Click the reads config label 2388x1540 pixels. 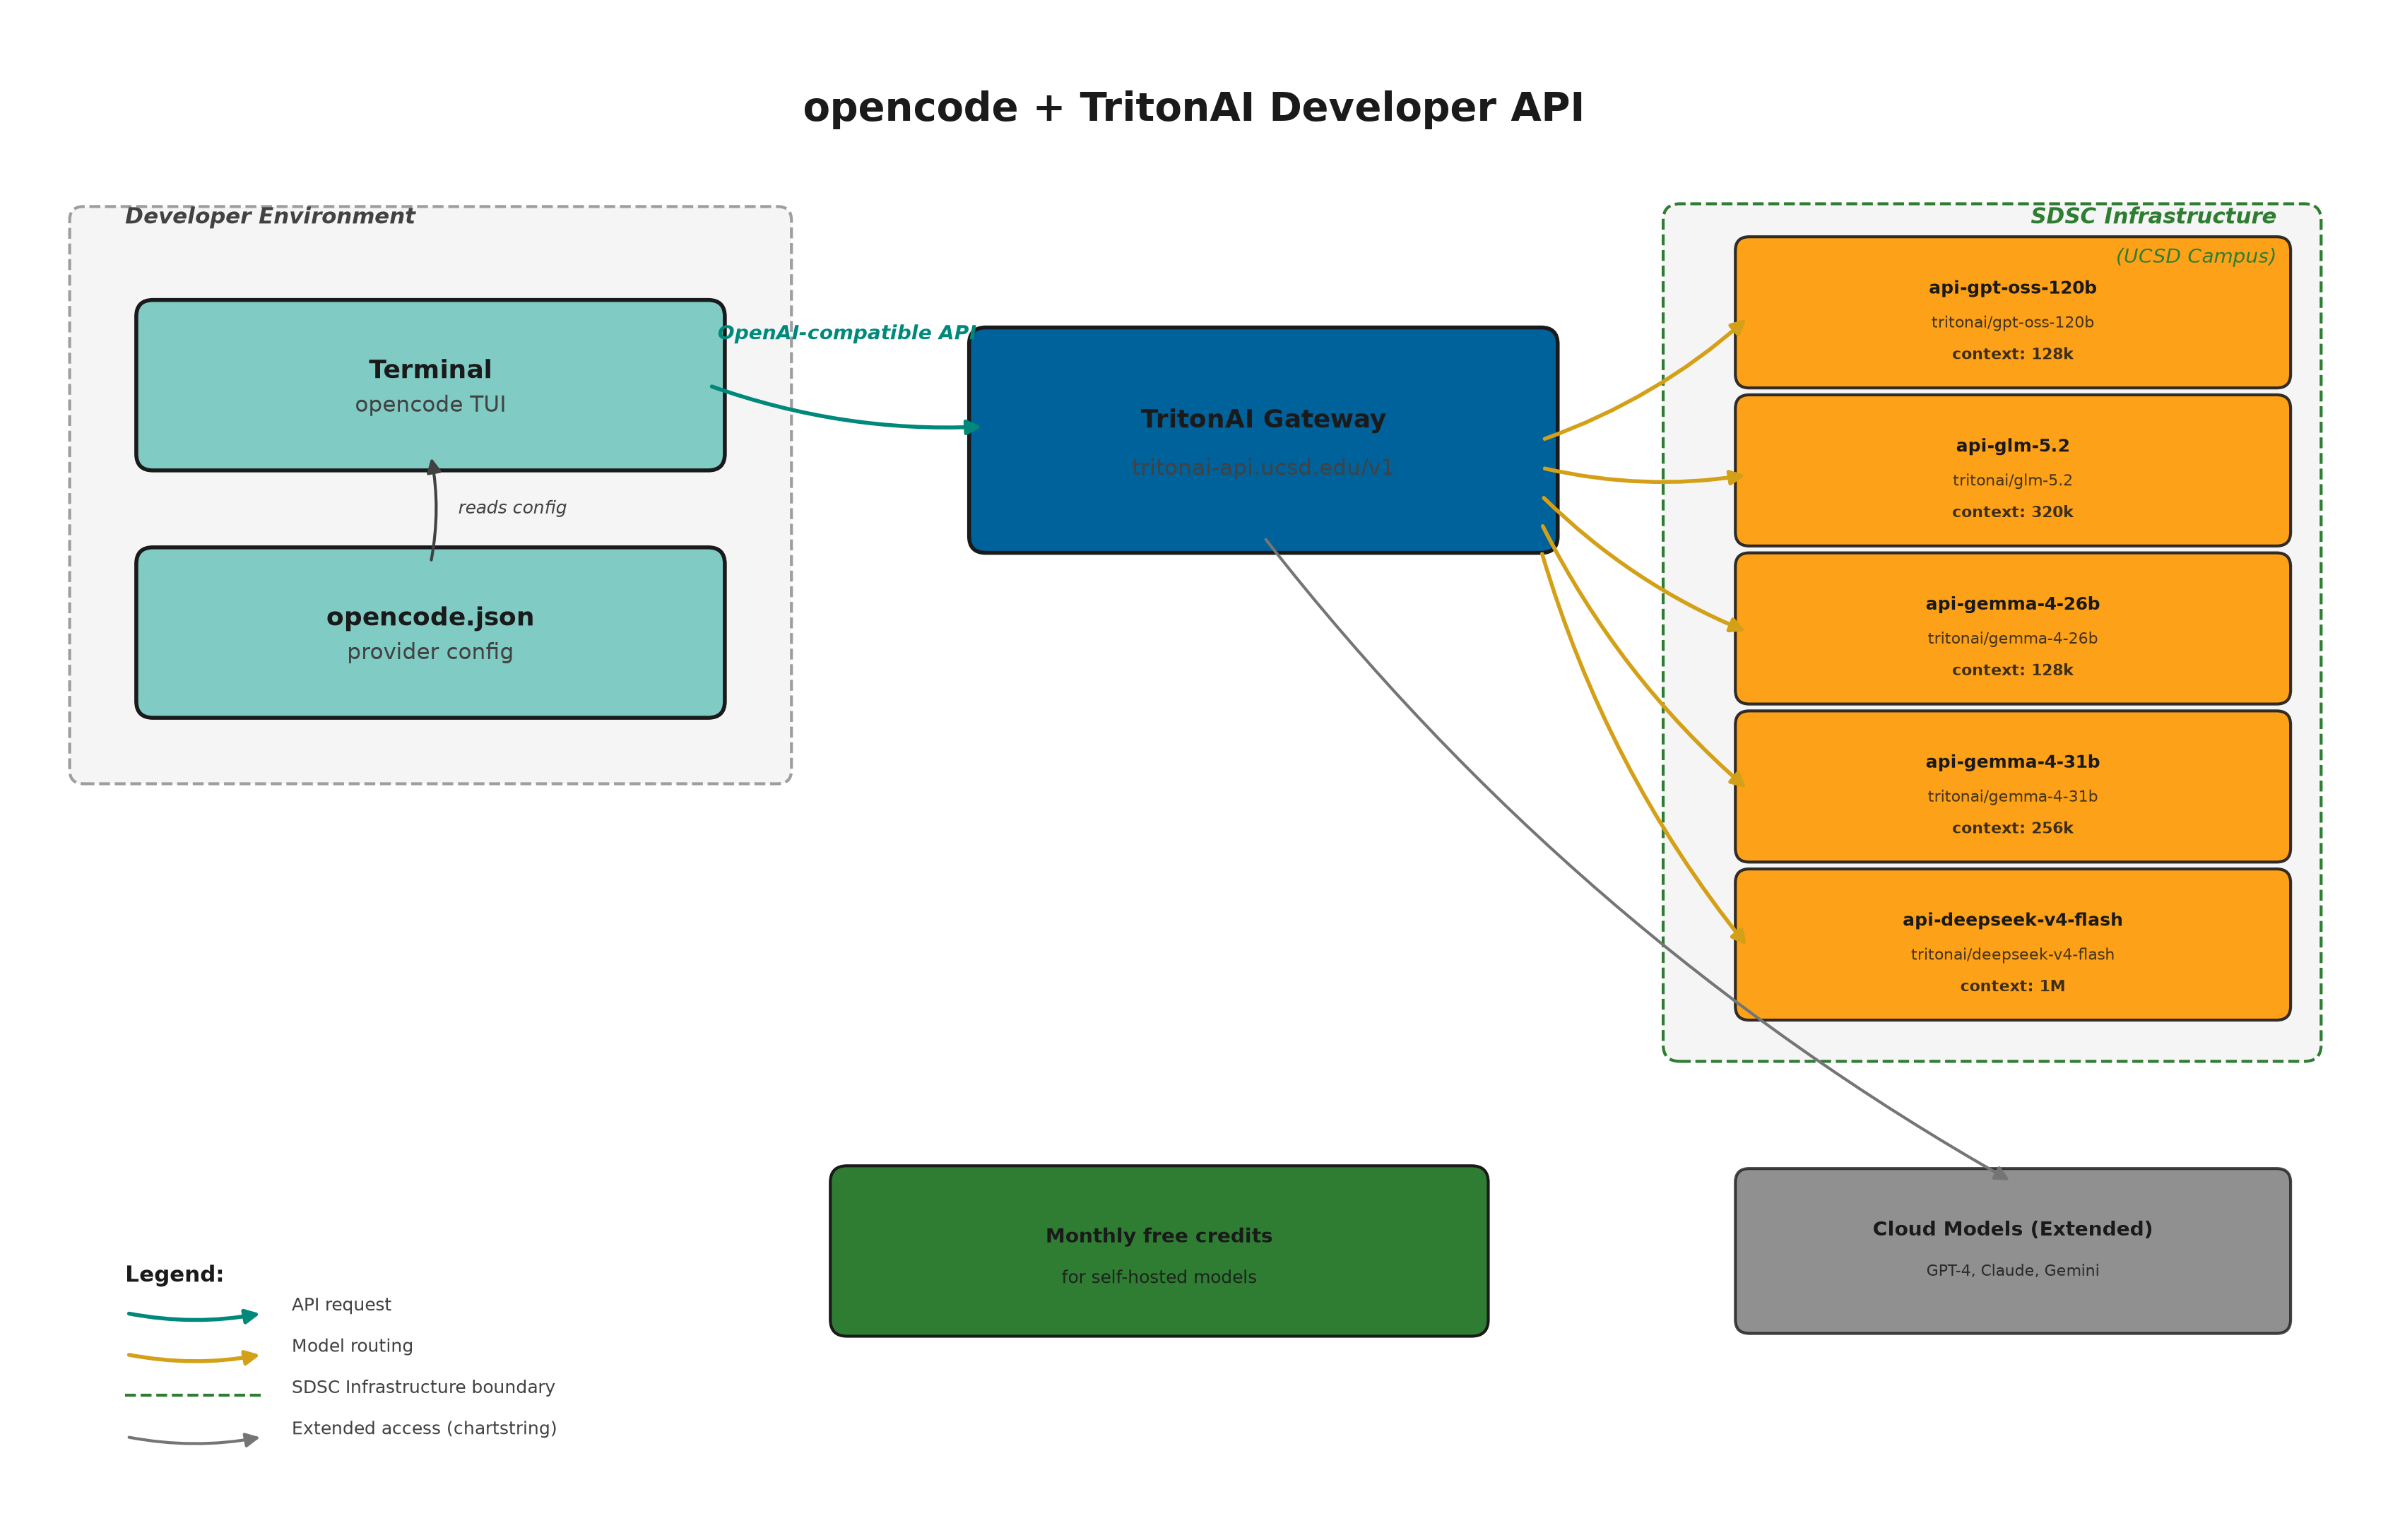(x=512, y=508)
